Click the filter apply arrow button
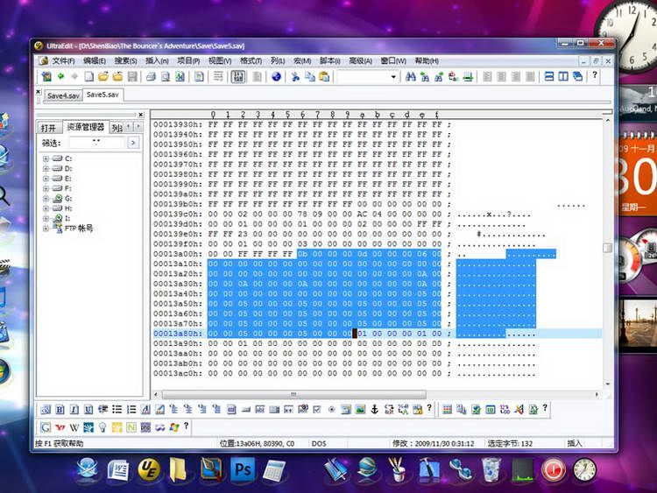The image size is (657, 493). click(134, 143)
